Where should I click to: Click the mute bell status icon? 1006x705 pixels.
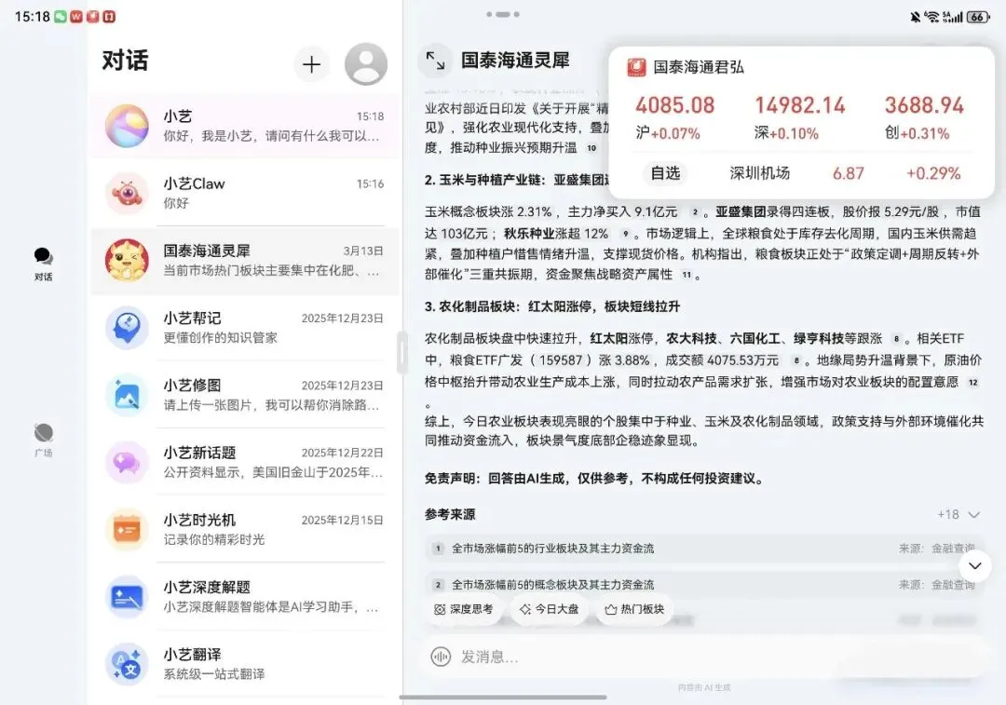point(915,17)
